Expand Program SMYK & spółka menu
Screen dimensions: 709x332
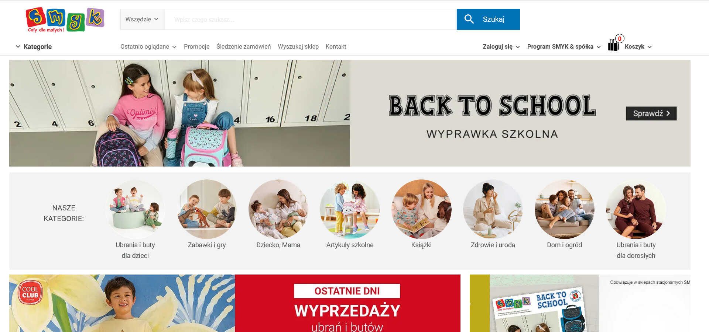(564, 47)
